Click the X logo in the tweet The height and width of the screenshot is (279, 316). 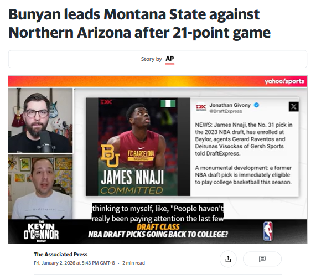pyautogui.click(x=294, y=107)
